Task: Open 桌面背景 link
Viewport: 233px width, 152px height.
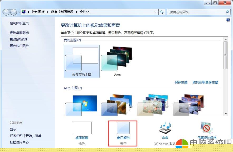Action: tap(82, 138)
